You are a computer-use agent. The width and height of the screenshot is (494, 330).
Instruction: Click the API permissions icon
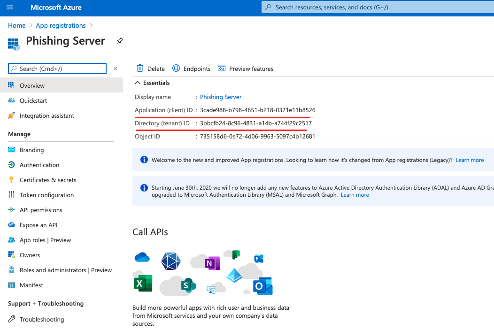coord(11,209)
